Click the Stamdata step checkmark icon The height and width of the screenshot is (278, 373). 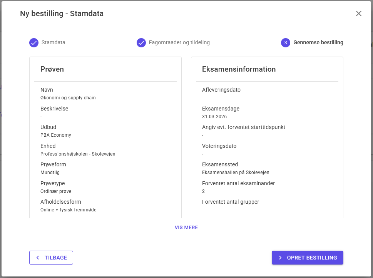point(34,43)
